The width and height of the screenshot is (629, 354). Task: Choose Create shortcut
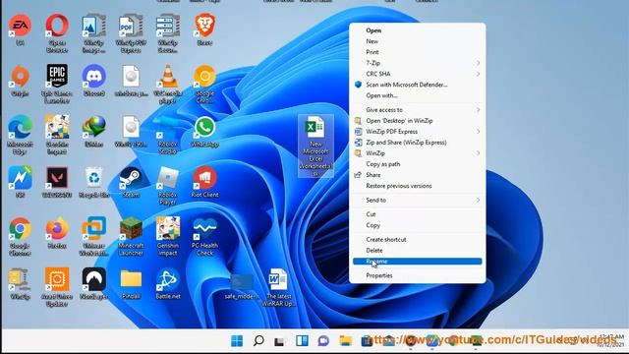pyautogui.click(x=417, y=239)
